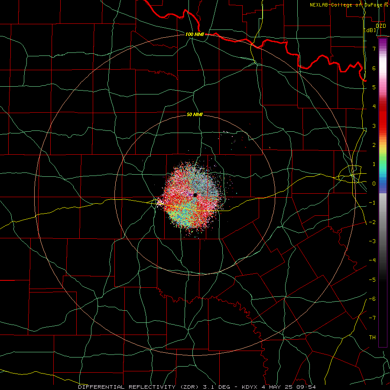
Task: Click the DZD [dB] color scale bar
Action: (x=383, y=192)
